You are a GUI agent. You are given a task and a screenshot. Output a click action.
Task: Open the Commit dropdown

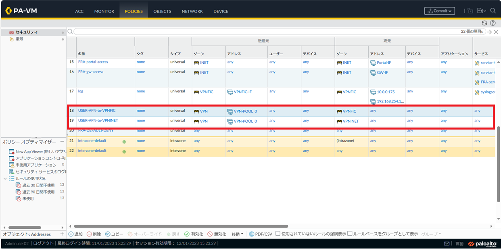tap(439, 11)
